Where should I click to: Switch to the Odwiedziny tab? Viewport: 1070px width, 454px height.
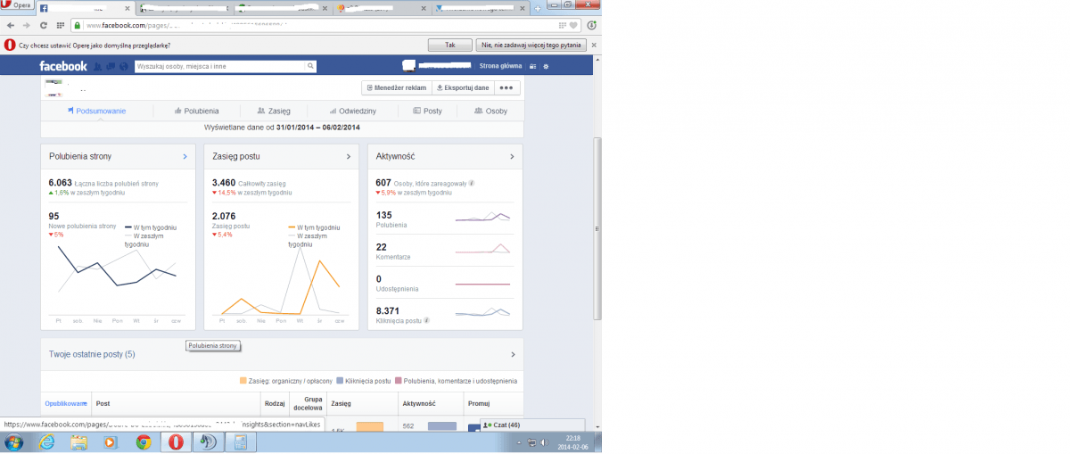point(352,111)
